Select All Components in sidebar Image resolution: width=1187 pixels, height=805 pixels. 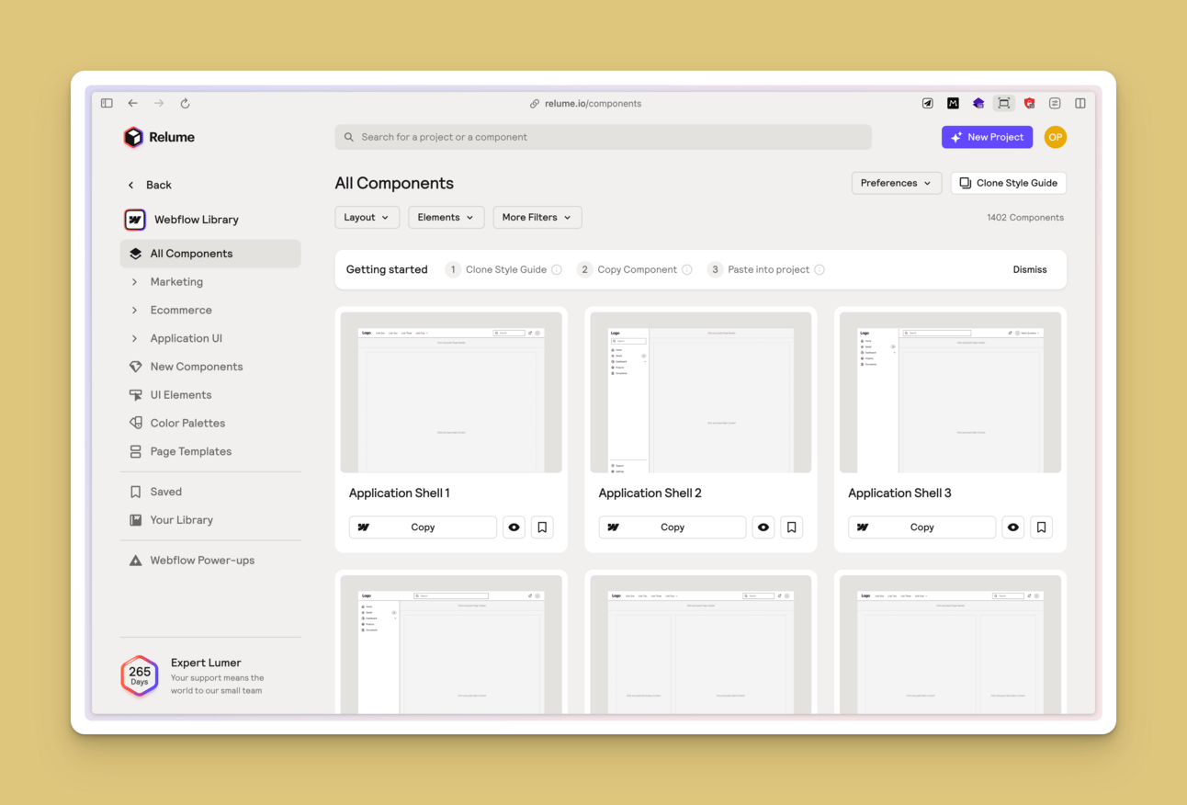pyautogui.click(x=210, y=254)
